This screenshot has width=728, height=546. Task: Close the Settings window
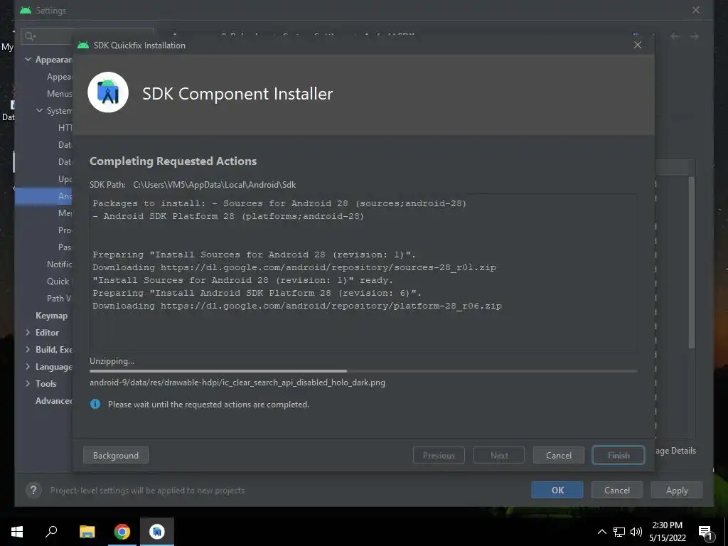[x=695, y=10]
